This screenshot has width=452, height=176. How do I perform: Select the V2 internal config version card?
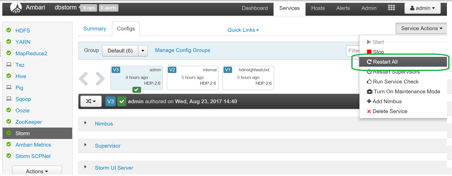[x=192, y=78]
